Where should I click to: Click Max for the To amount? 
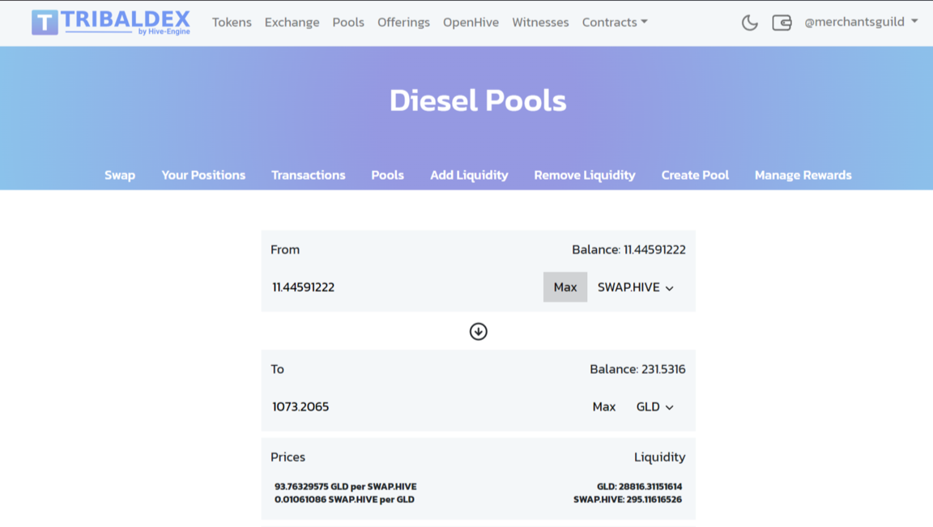603,406
